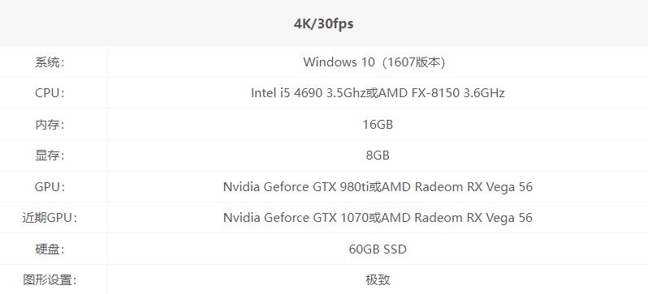648x294 pixels.
Task: Click the 60GB SSD value
Action: pos(378,249)
